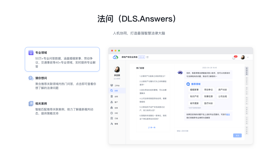Switch to vertical 房产纠纷 tab on right edge

pos(247,91)
